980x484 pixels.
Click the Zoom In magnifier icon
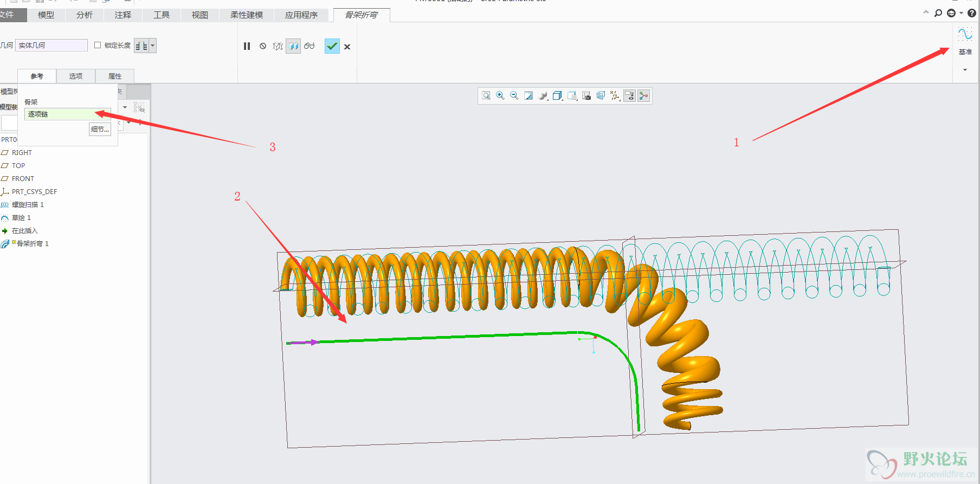click(x=500, y=96)
